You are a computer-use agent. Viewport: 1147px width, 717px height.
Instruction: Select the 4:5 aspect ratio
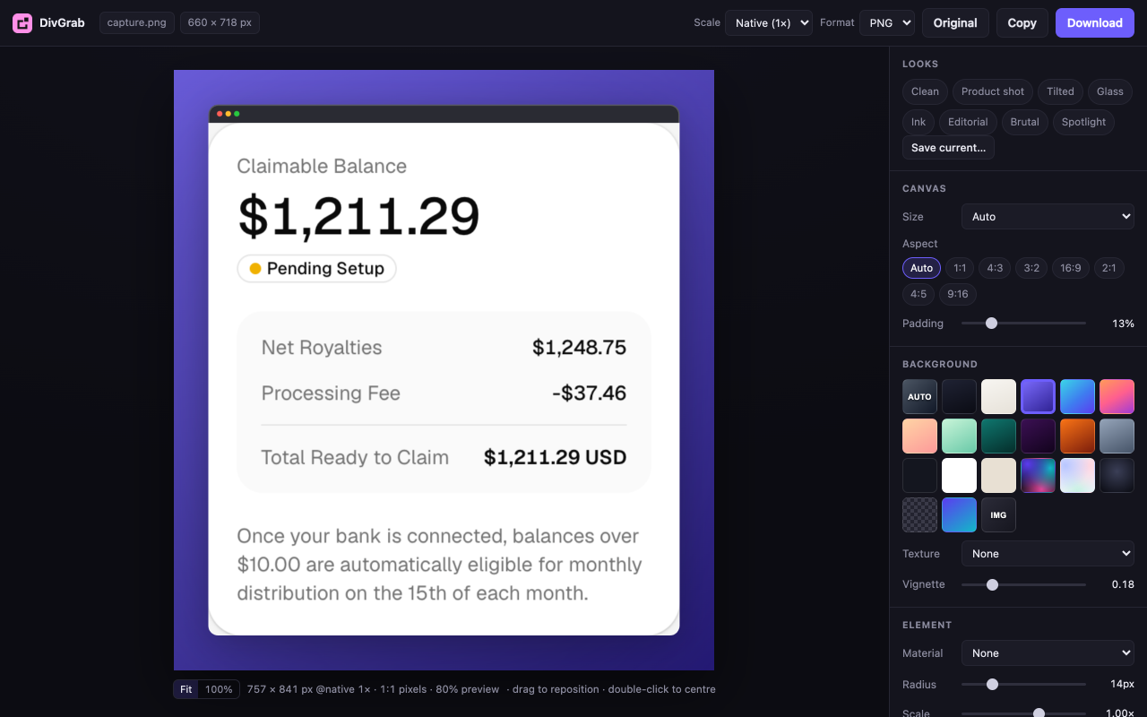(x=918, y=294)
